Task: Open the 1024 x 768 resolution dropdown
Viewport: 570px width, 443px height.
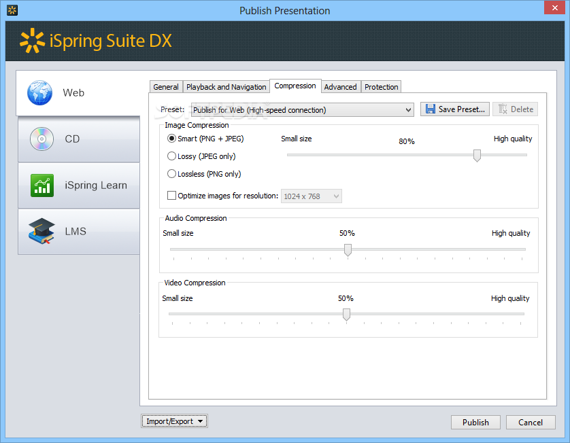Action: (311, 196)
